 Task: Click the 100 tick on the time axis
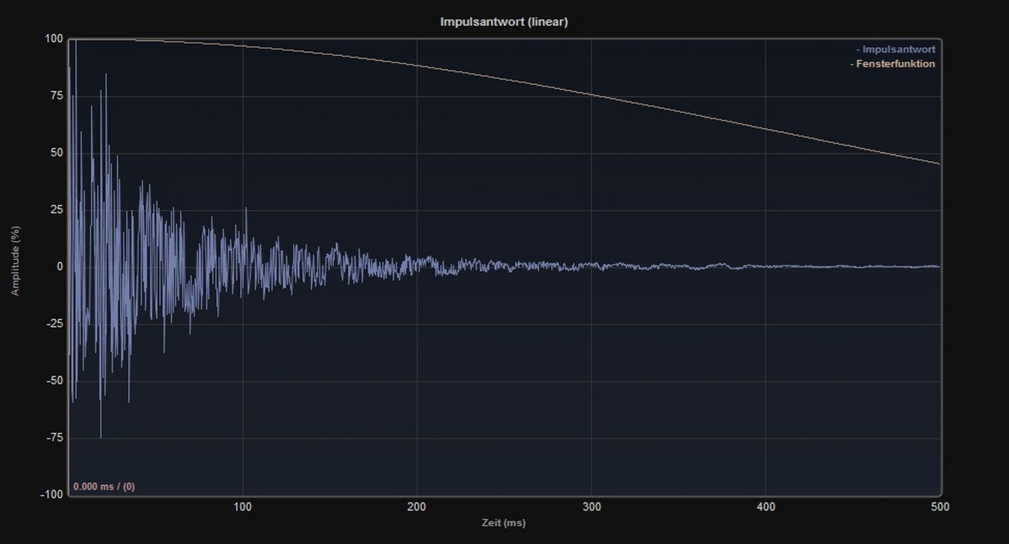click(242, 507)
